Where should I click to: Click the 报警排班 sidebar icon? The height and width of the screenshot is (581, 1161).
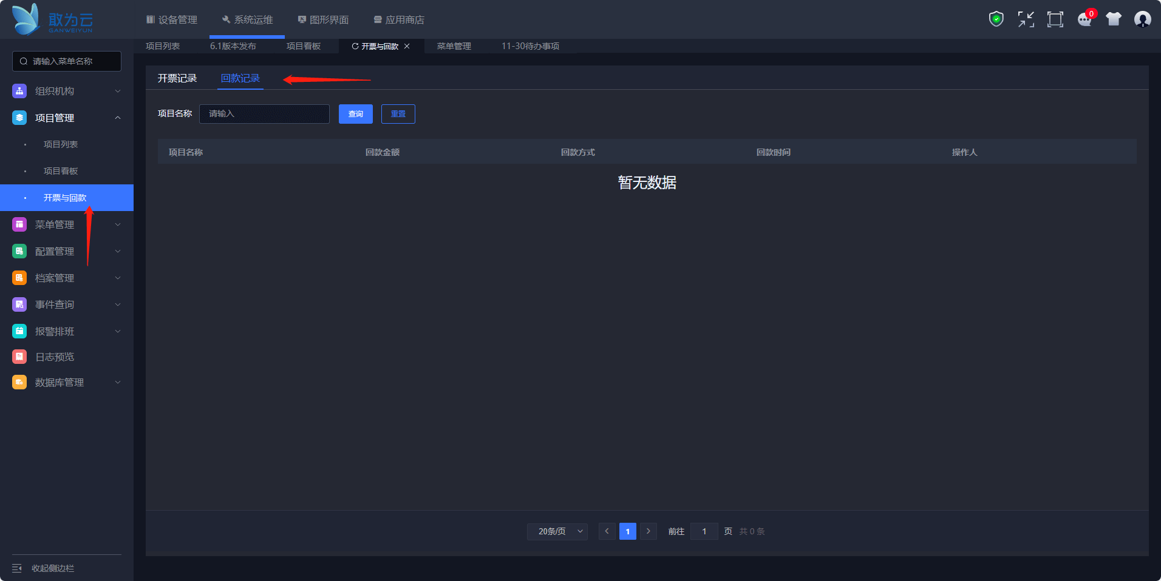click(x=19, y=331)
